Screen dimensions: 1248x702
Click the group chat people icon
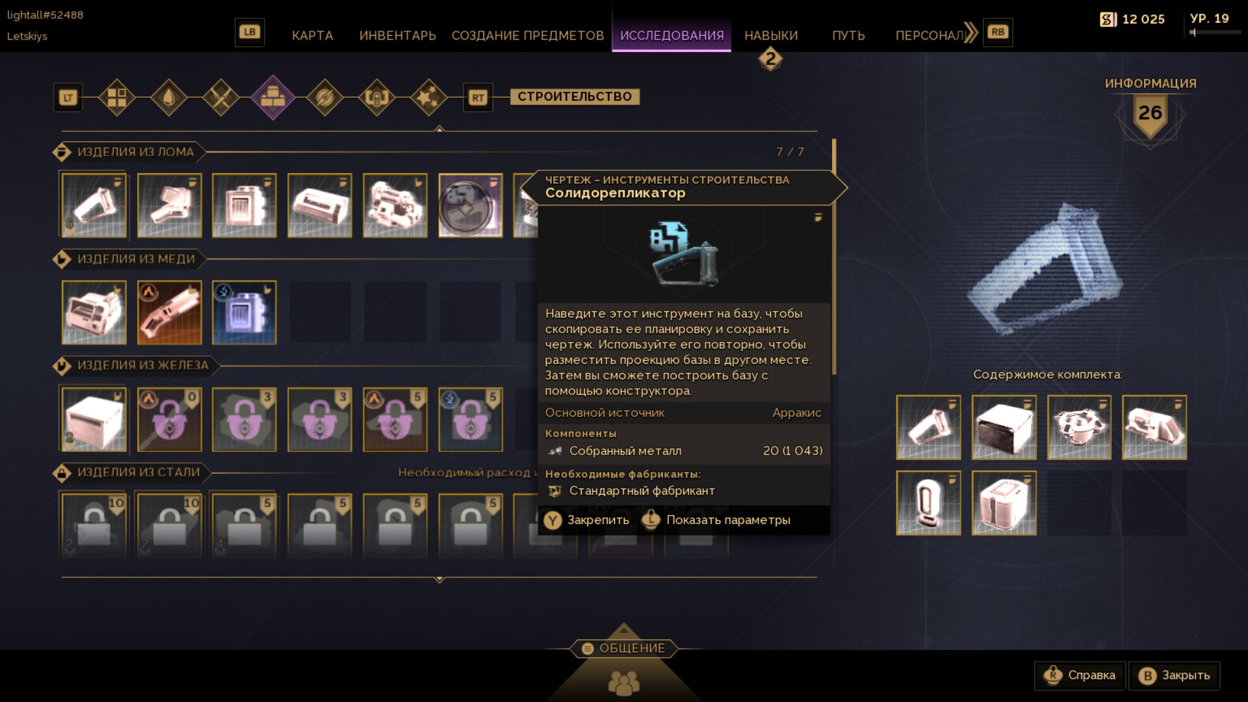624,682
